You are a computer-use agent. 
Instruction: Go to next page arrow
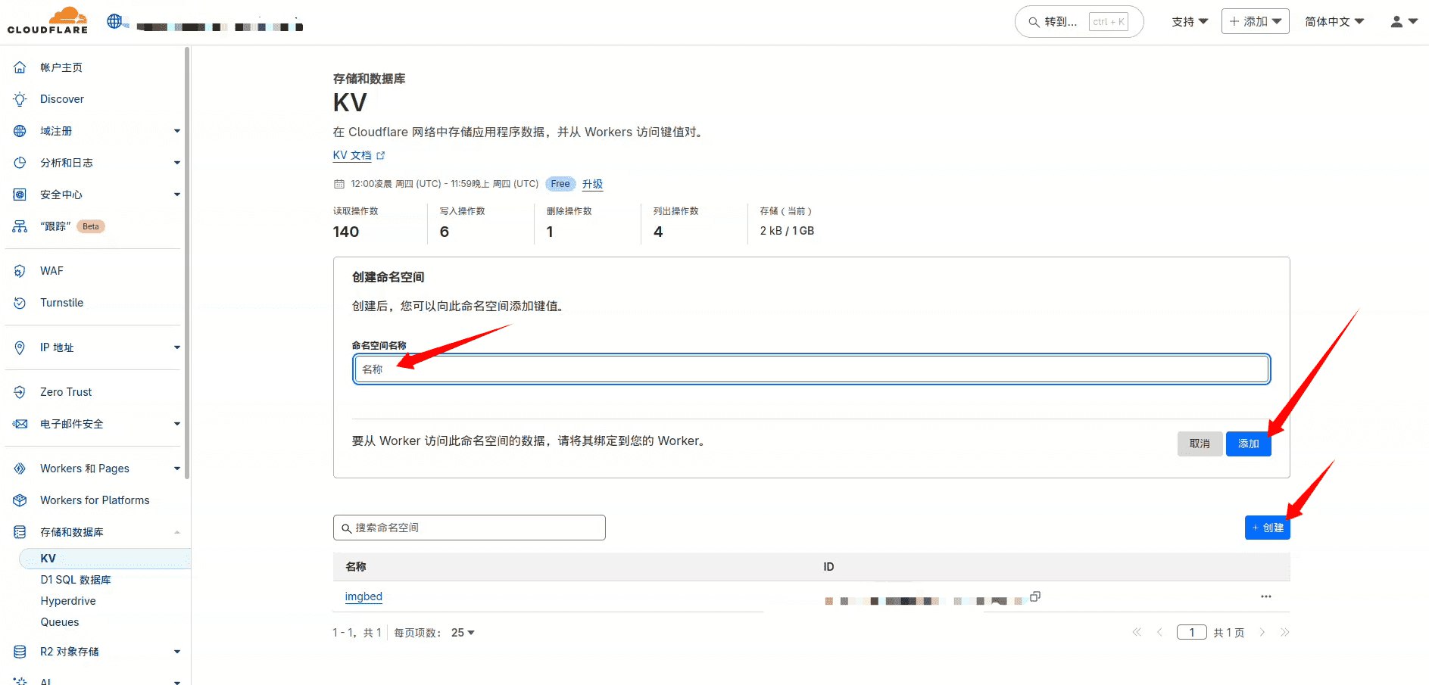tap(1262, 632)
